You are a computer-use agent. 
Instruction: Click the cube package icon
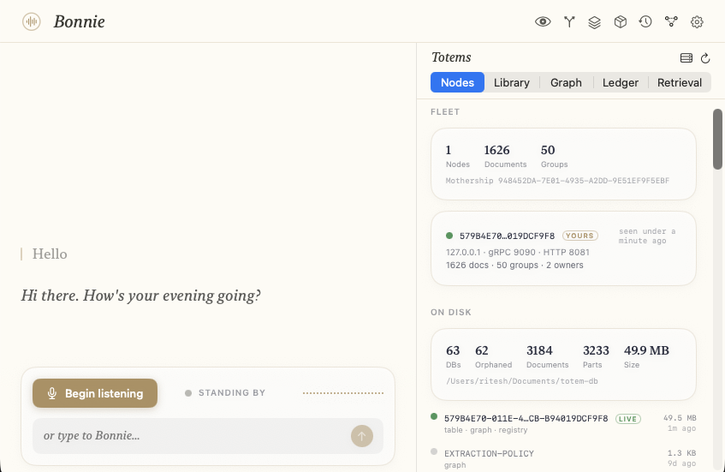click(620, 21)
